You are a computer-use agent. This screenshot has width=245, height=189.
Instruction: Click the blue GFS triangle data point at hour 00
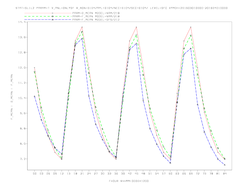(35, 96)
